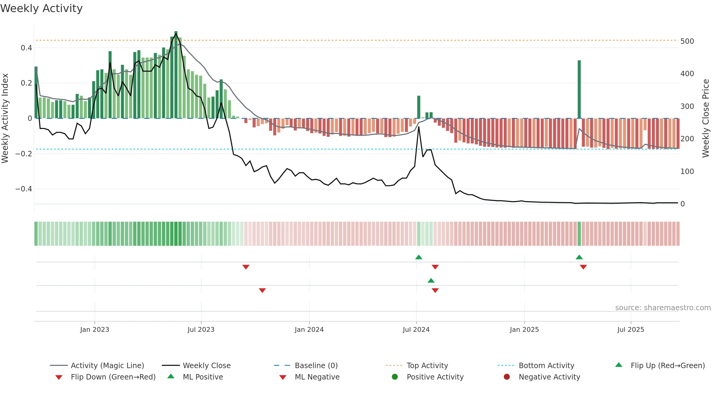Image resolution: width=721 pixels, height=405 pixels.
Task: Click the Weekly Close Price axis title
Action: coord(706,118)
